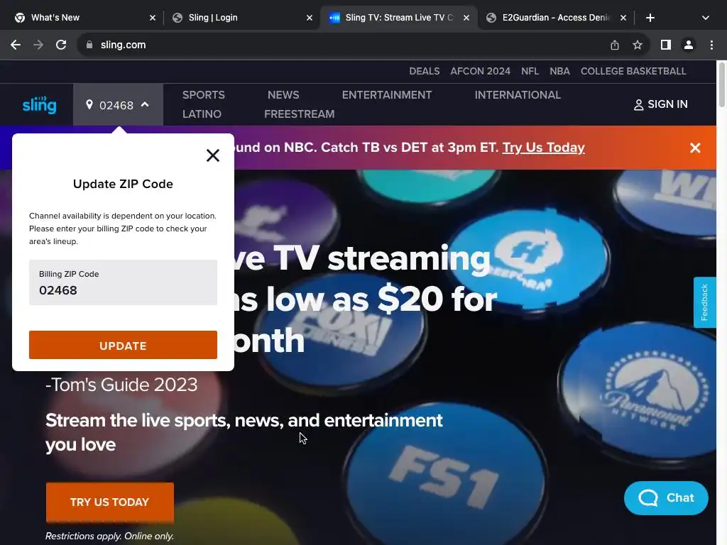Close the What's New tab
Screen dimensions: 727x545
pos(153,18)
